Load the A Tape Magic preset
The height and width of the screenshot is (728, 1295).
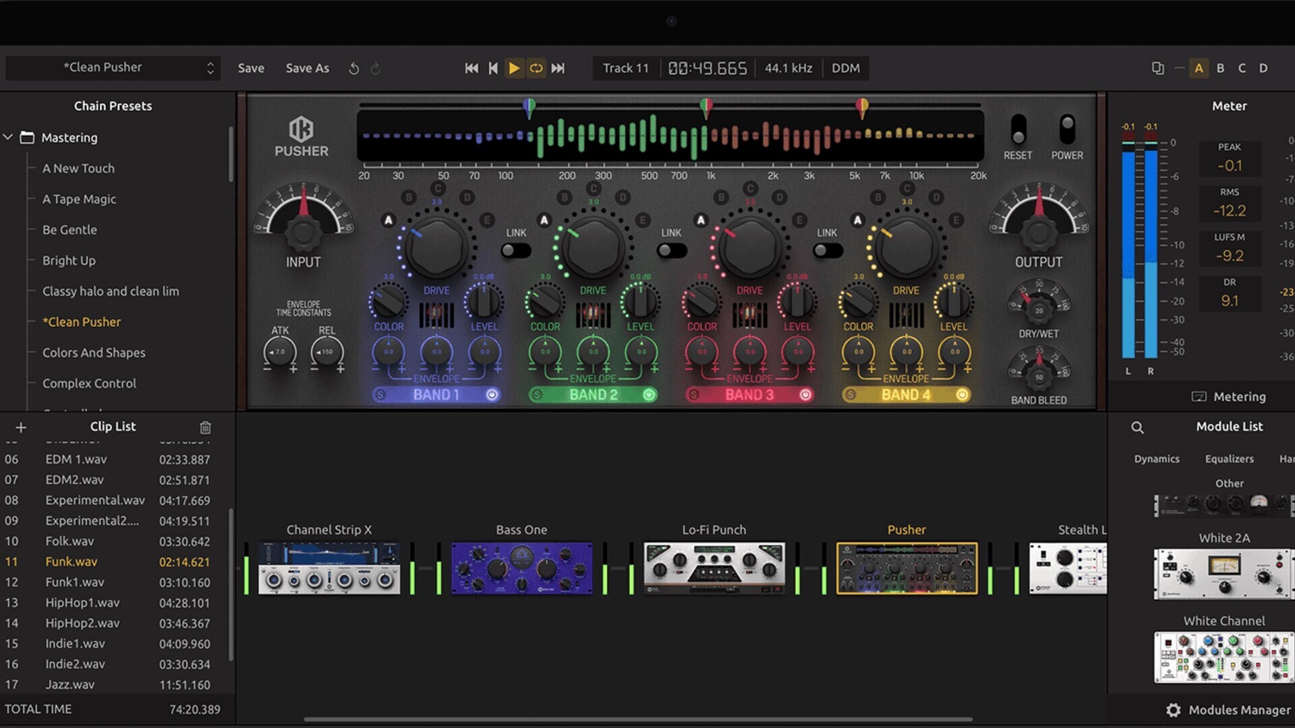[79, 200]
